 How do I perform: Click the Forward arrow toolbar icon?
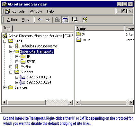48,20
